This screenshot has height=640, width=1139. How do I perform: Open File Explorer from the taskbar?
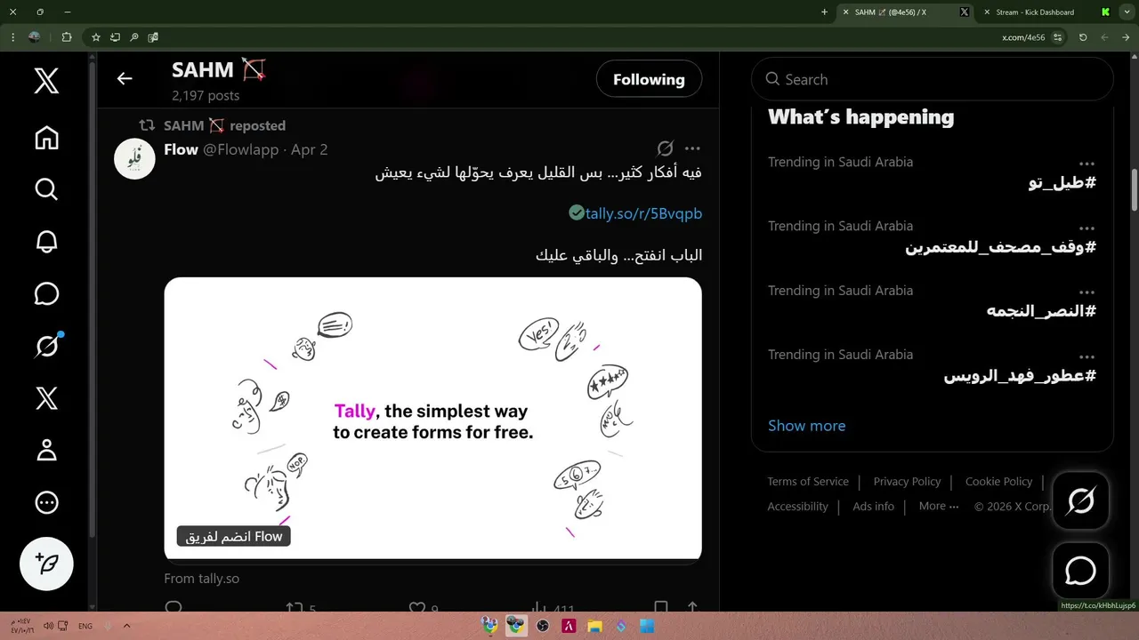coord(594,626)
